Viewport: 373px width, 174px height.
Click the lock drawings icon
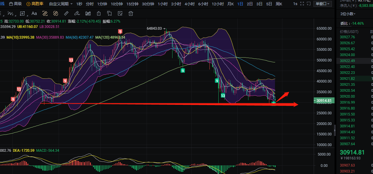coord(99,13)
